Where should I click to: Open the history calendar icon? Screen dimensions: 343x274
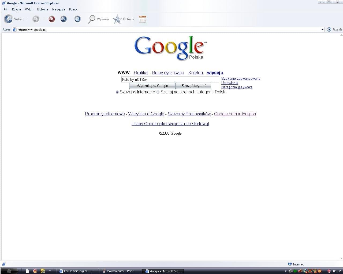[x=143, y=19]
